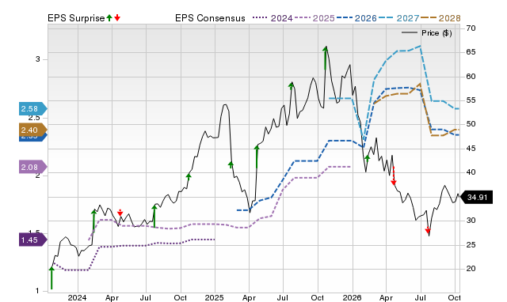Viewport: 507px width, 302px height.
Task: Click the 34.91 current price tag
Action: click(x=475, y=197)
